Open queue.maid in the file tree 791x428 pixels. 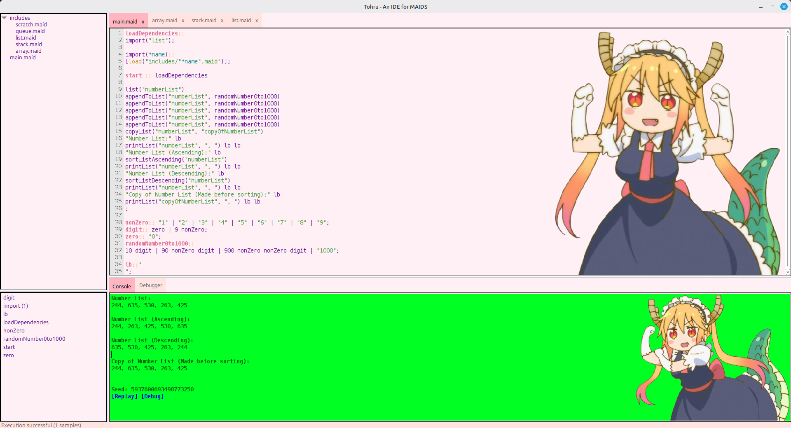click(30, 31)
